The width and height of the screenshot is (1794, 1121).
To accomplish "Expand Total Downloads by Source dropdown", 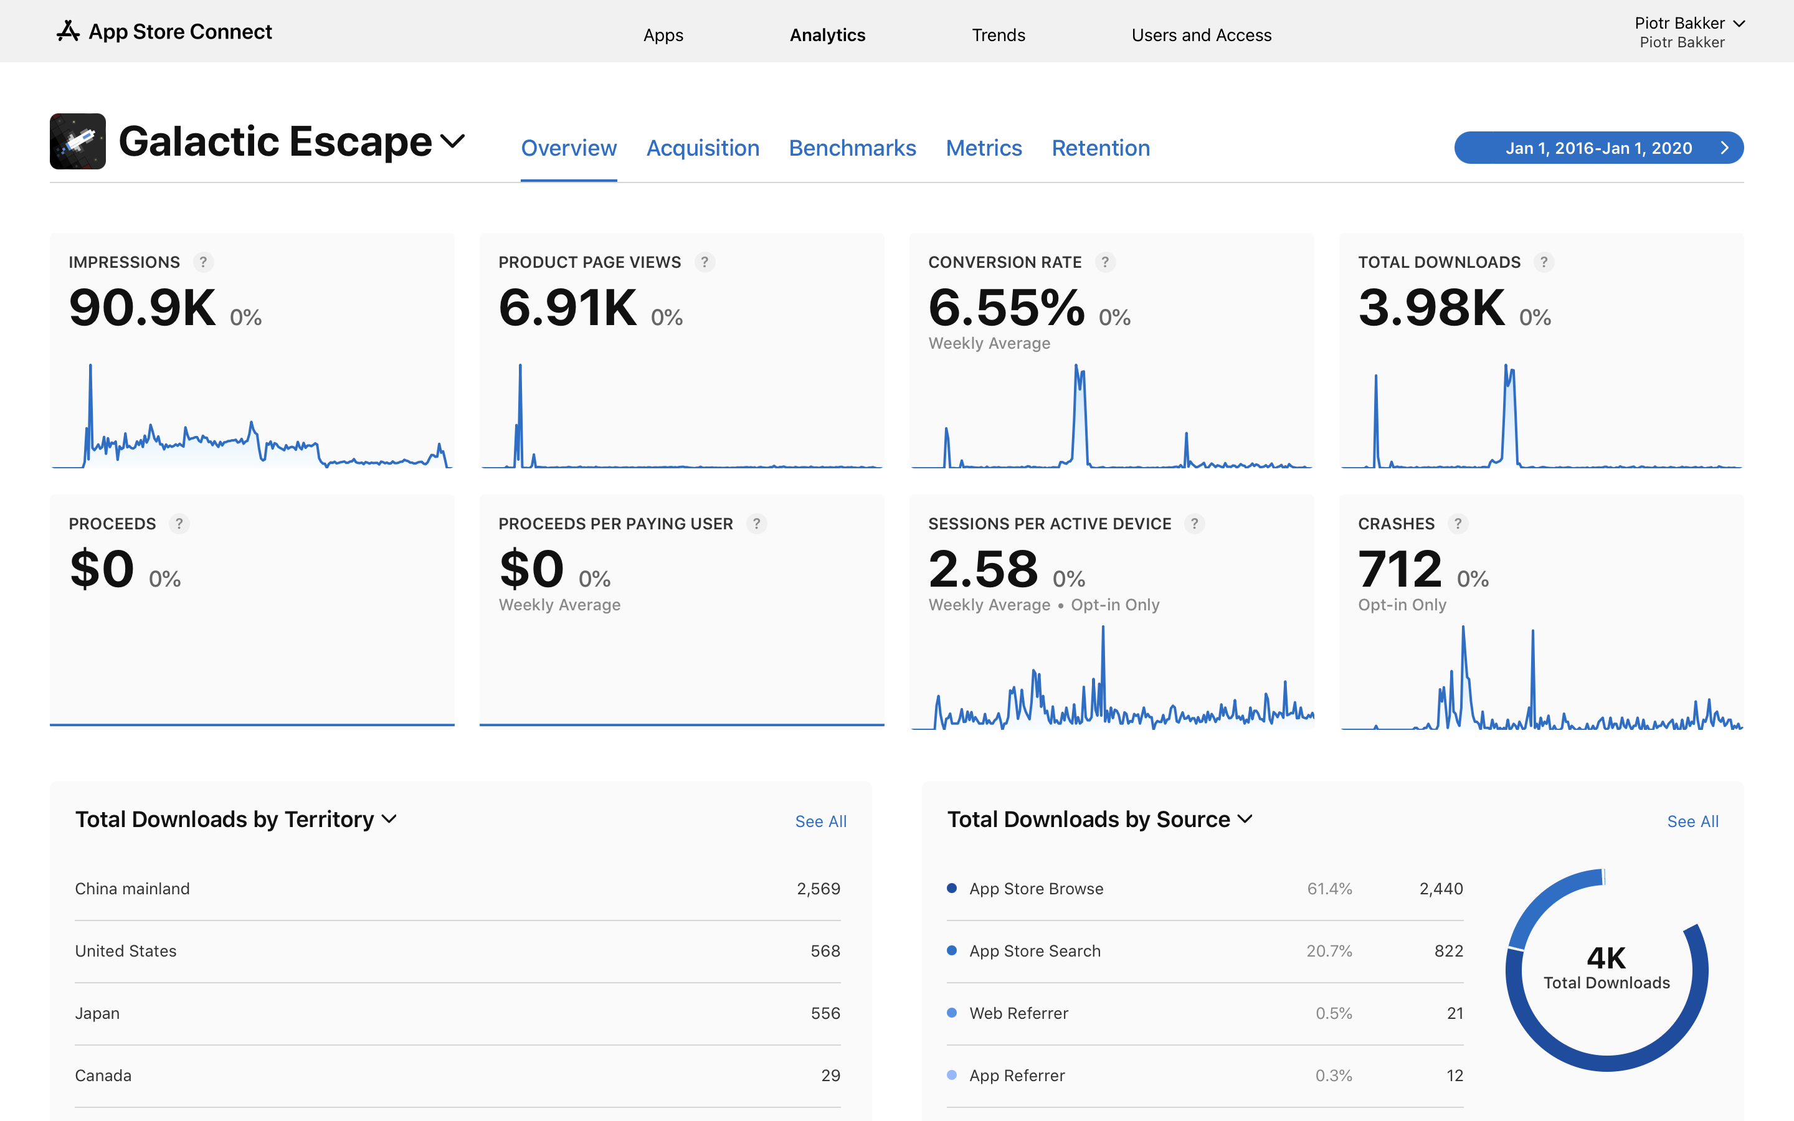I will pos(1245,819).
